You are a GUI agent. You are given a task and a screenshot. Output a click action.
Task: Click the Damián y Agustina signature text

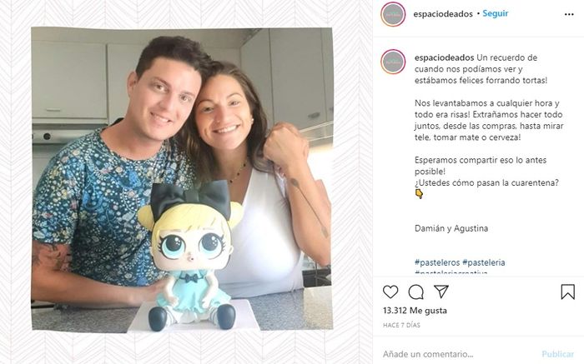pos(451,228)
